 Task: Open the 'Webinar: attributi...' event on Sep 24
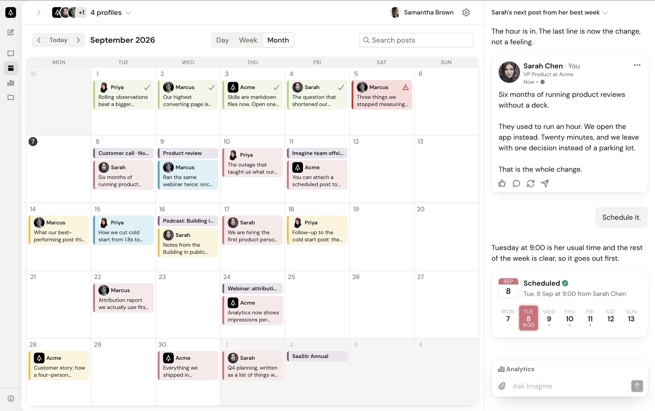tap(253, 289)
